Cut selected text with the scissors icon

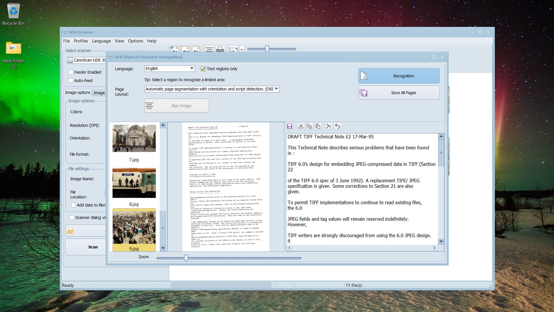301,126
